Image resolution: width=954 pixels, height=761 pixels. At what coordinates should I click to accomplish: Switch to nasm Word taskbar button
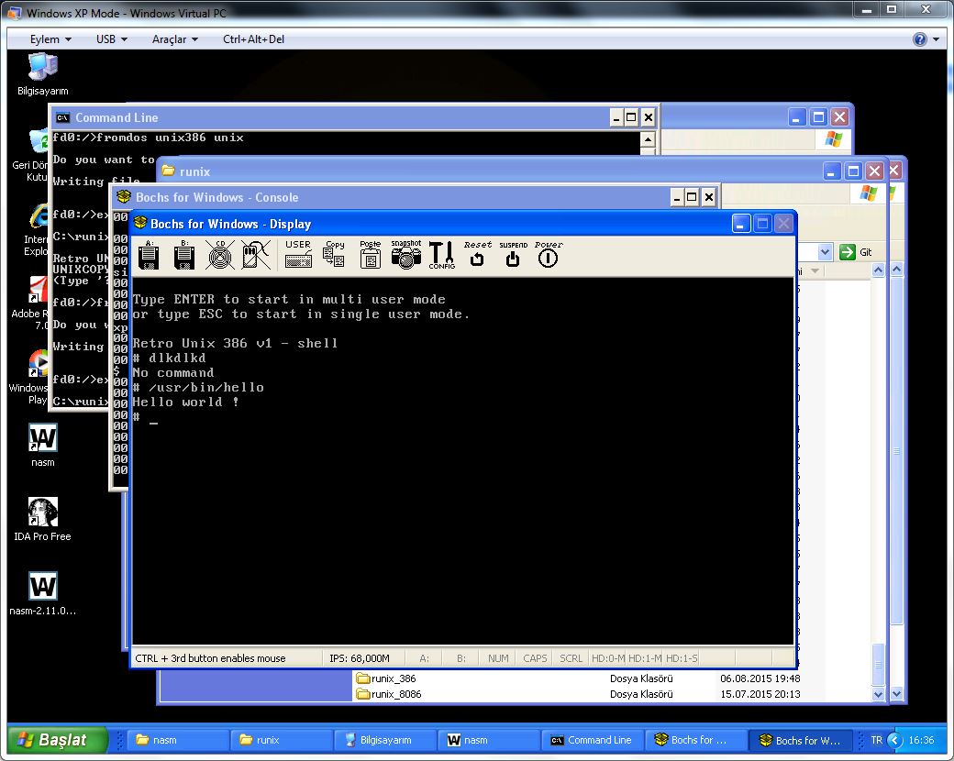(487, 740)
